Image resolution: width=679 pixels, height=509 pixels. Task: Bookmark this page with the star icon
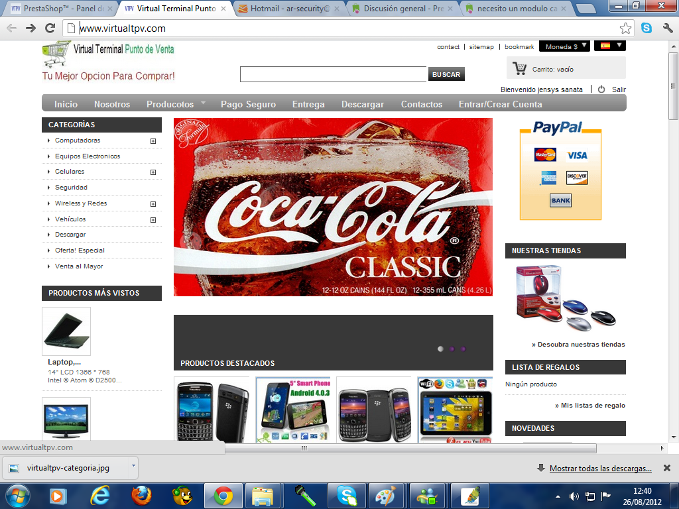(x=625, y=28)
